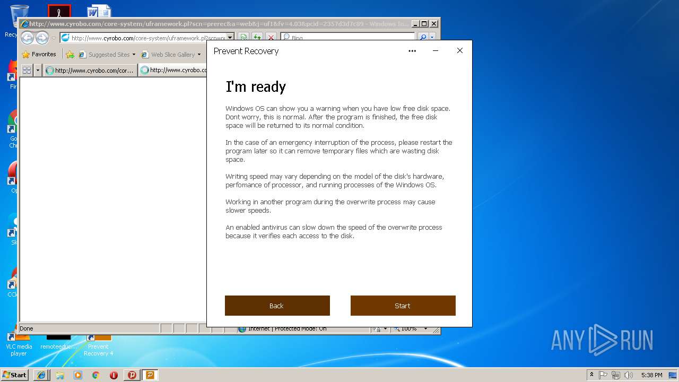Click the Internet Explorer address bar
Viewport: 679px width, 382px height.
click(x=143, y=38)
